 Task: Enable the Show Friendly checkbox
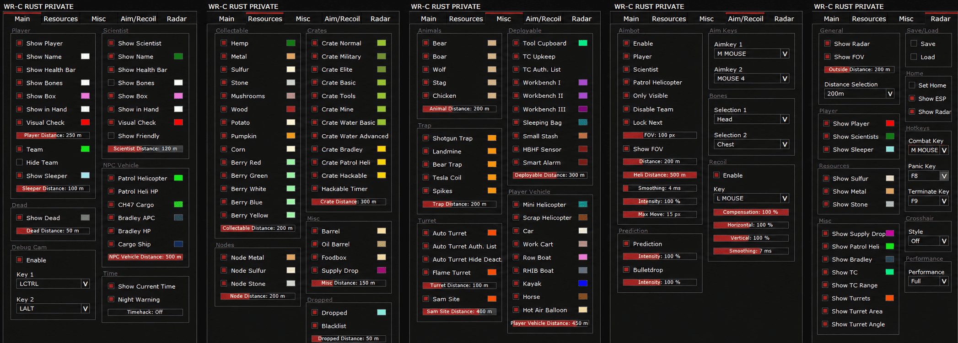pyautogui.click(x=111, y=136)
